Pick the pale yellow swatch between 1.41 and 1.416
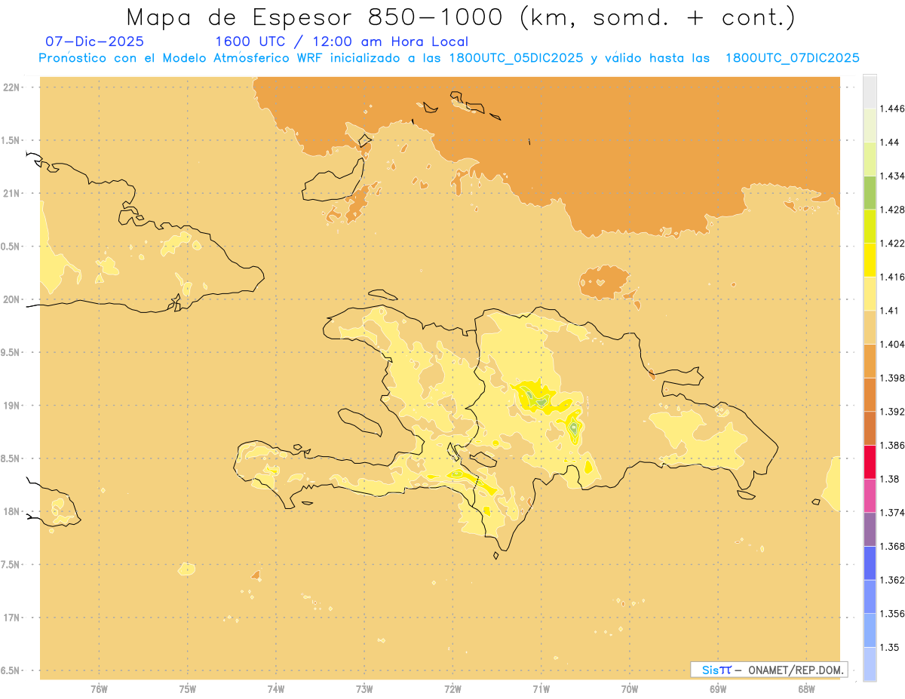905x699 pixels. pos(870,293)
